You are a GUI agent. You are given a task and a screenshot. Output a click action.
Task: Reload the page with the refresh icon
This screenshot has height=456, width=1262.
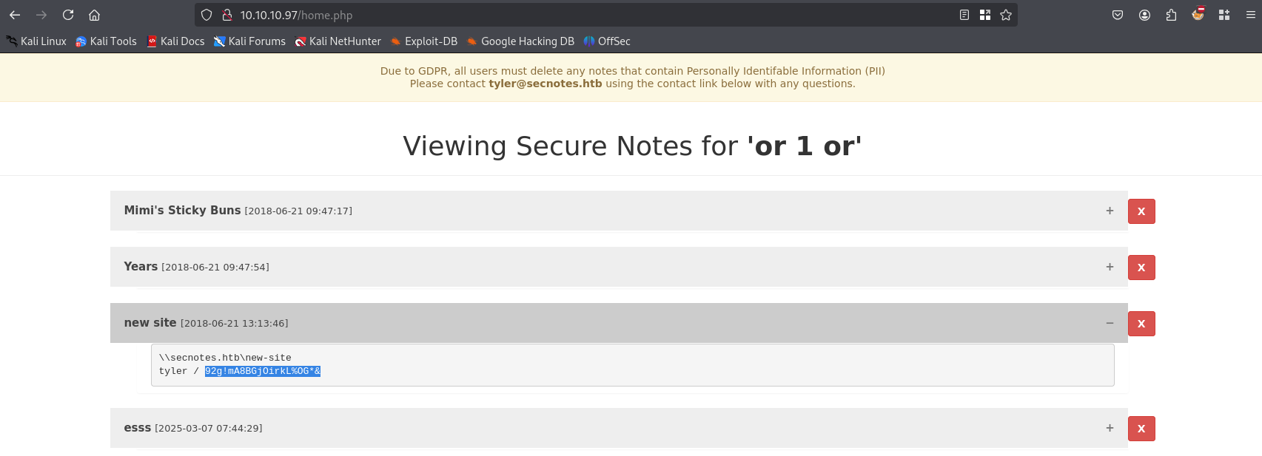pyautogui.click(x=68, y=15)
